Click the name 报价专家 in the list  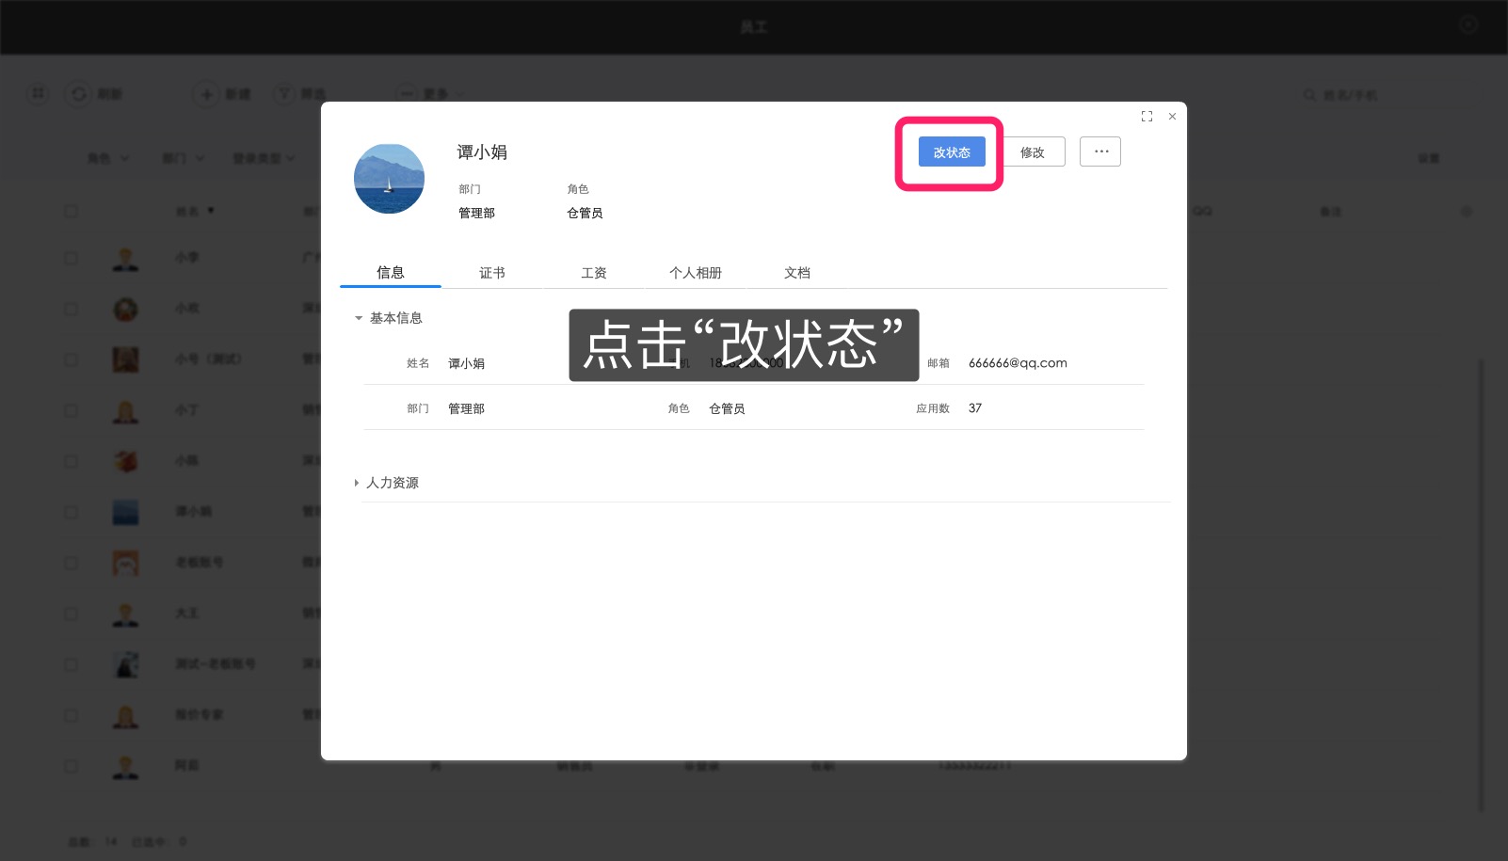tap(199, 715)
